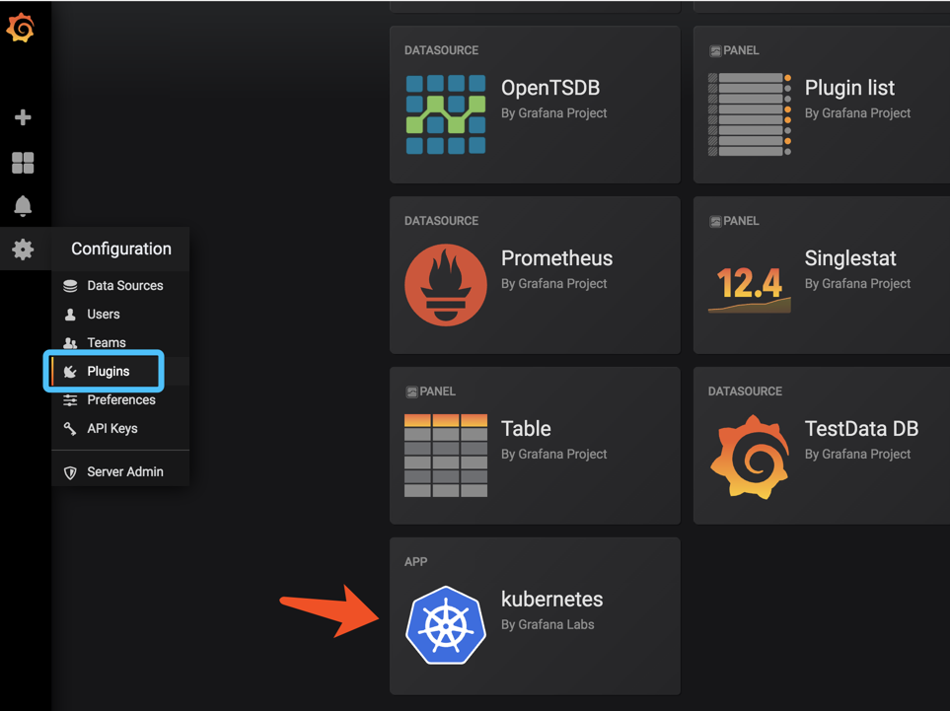Open Data Sources from Configuration menu
Viewport: 950px width, 711px height.
click(x=125, y=285)
